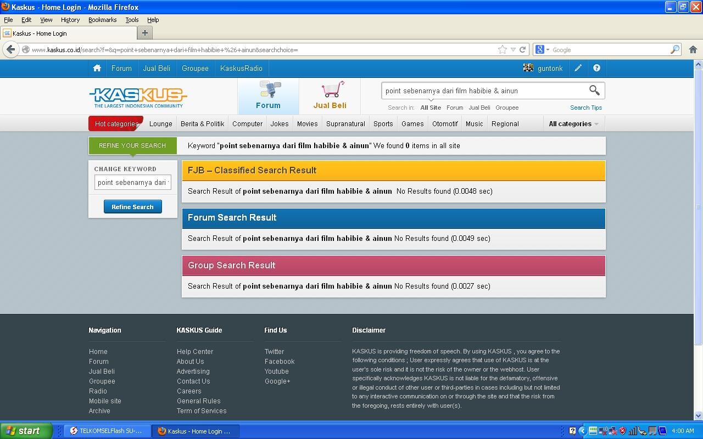Viewport: 703px width, 439px height.
Task: Click the Hot categories tab
Action: [x=116, y=123]
